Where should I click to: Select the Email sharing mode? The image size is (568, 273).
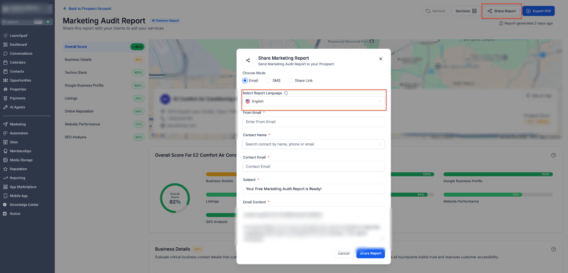[x=250, y=80]
